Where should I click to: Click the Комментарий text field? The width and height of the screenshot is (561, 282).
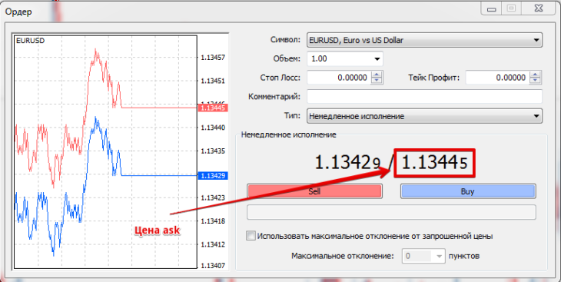424,97
